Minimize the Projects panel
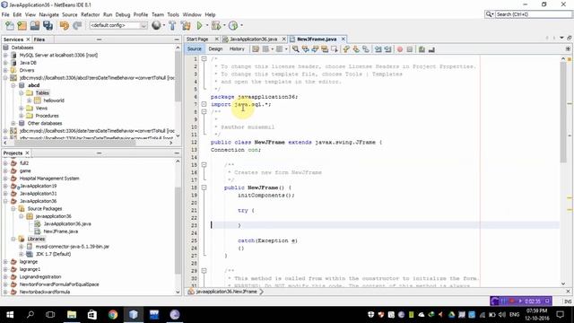Viewport: 574px width, 323px height. pos(177,153)
